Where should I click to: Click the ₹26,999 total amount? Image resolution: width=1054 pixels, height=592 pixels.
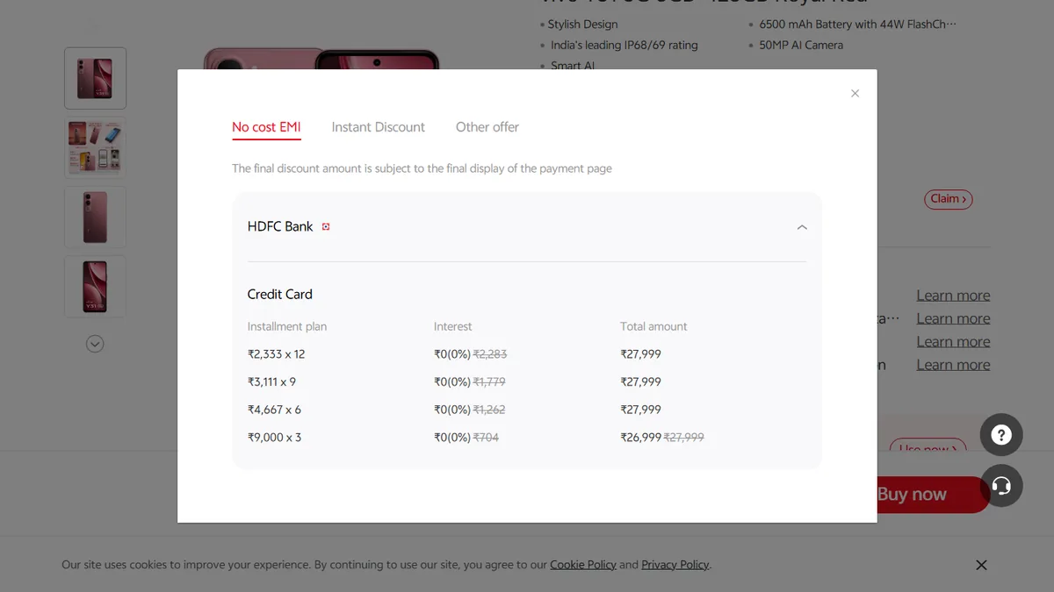(640, 437)
